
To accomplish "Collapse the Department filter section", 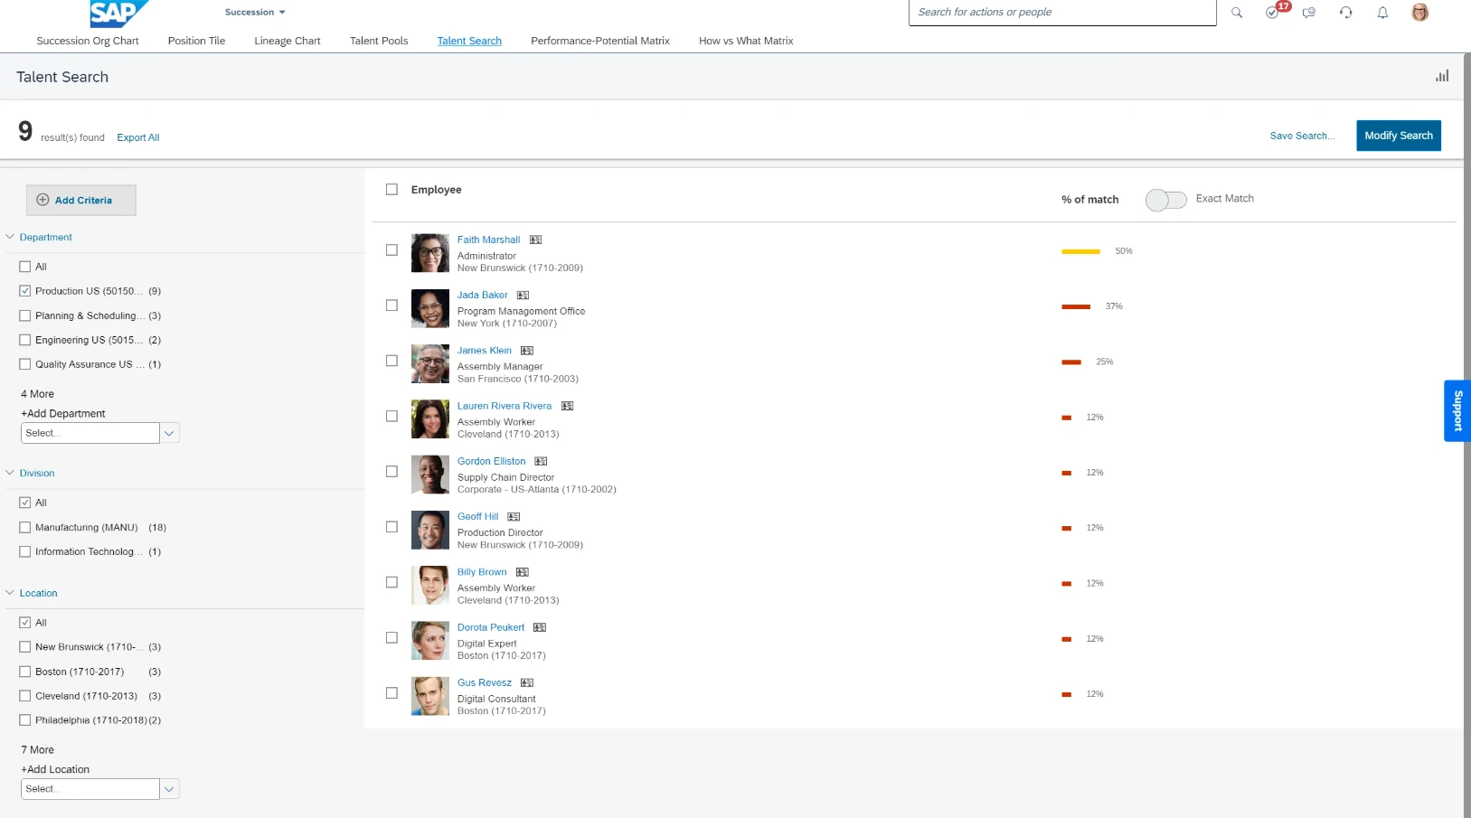I will coord(10,237).
